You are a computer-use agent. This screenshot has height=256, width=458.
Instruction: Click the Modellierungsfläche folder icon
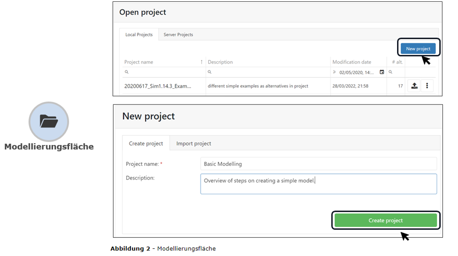49,121
